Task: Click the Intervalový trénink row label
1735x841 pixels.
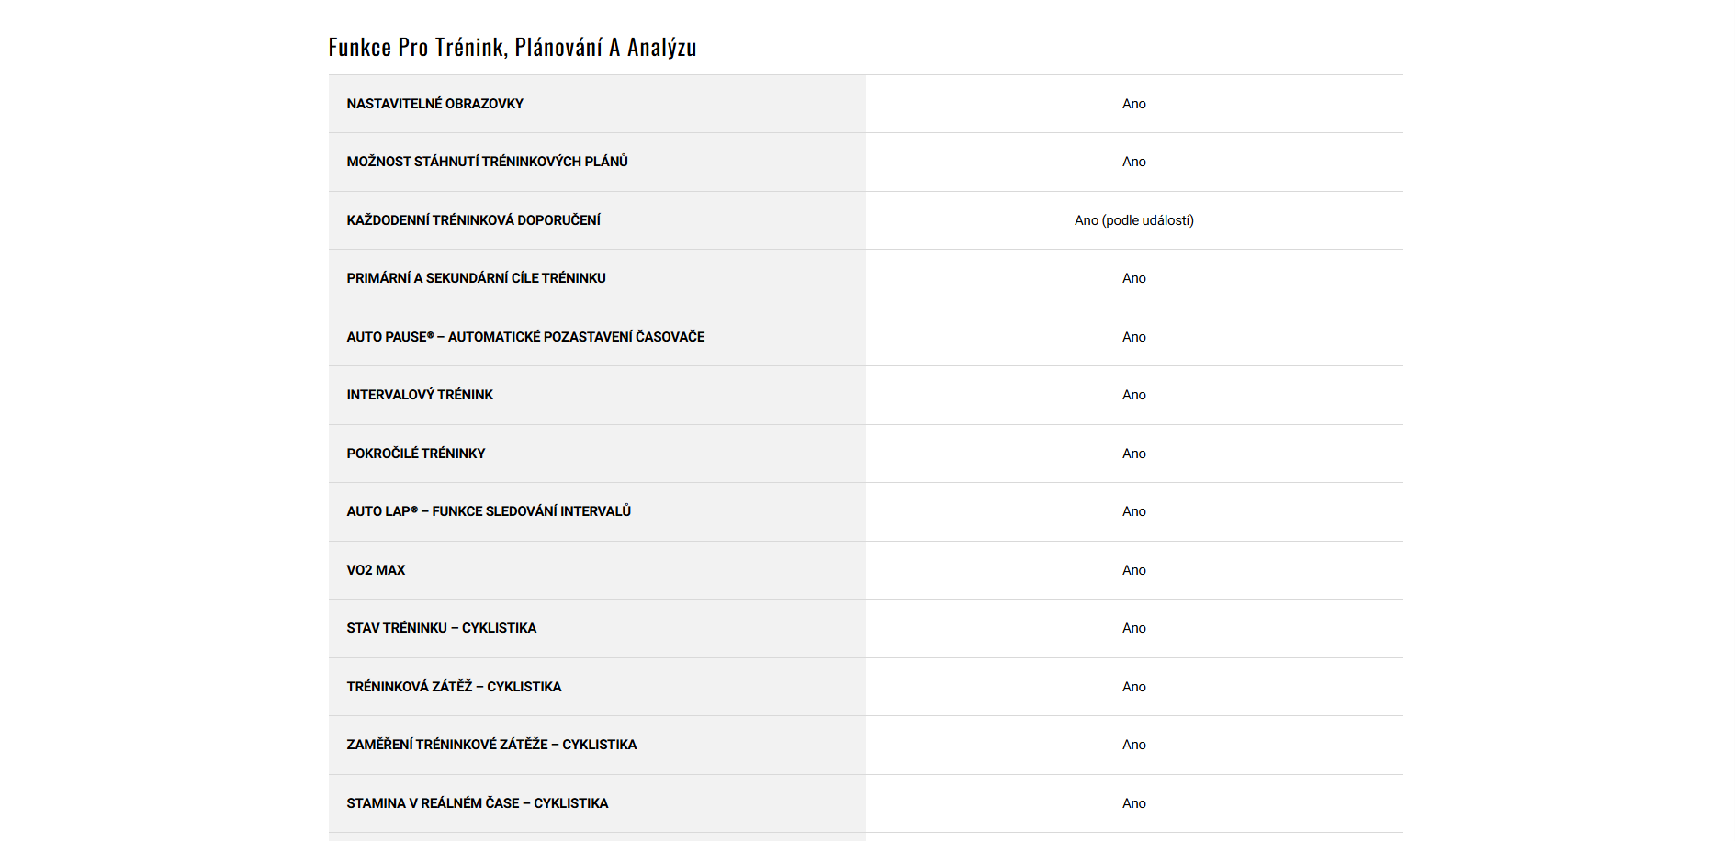Action: (x=420, y=395)
